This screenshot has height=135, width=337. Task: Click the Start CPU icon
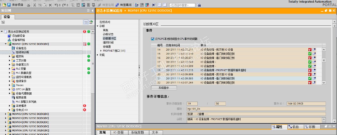point(142,5)
